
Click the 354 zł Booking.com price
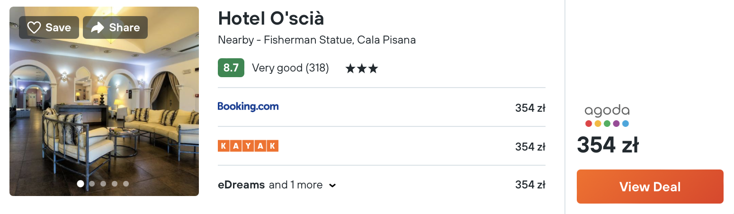[x=530, y=108]
